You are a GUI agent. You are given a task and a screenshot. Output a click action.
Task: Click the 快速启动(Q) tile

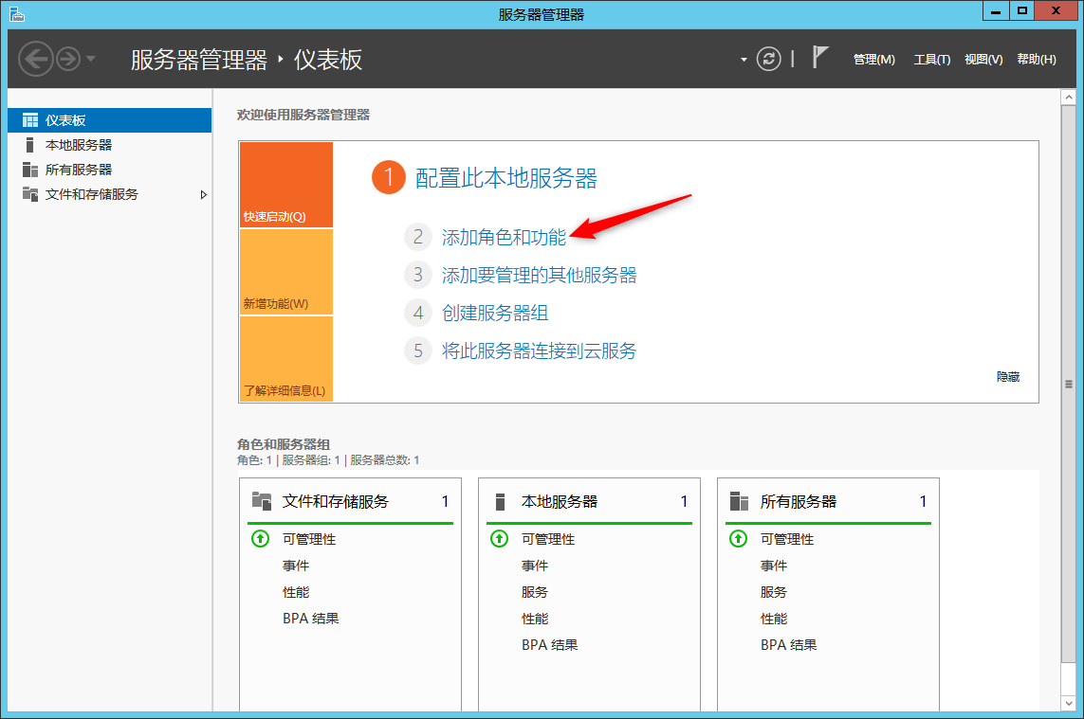(x=286, y=185)
